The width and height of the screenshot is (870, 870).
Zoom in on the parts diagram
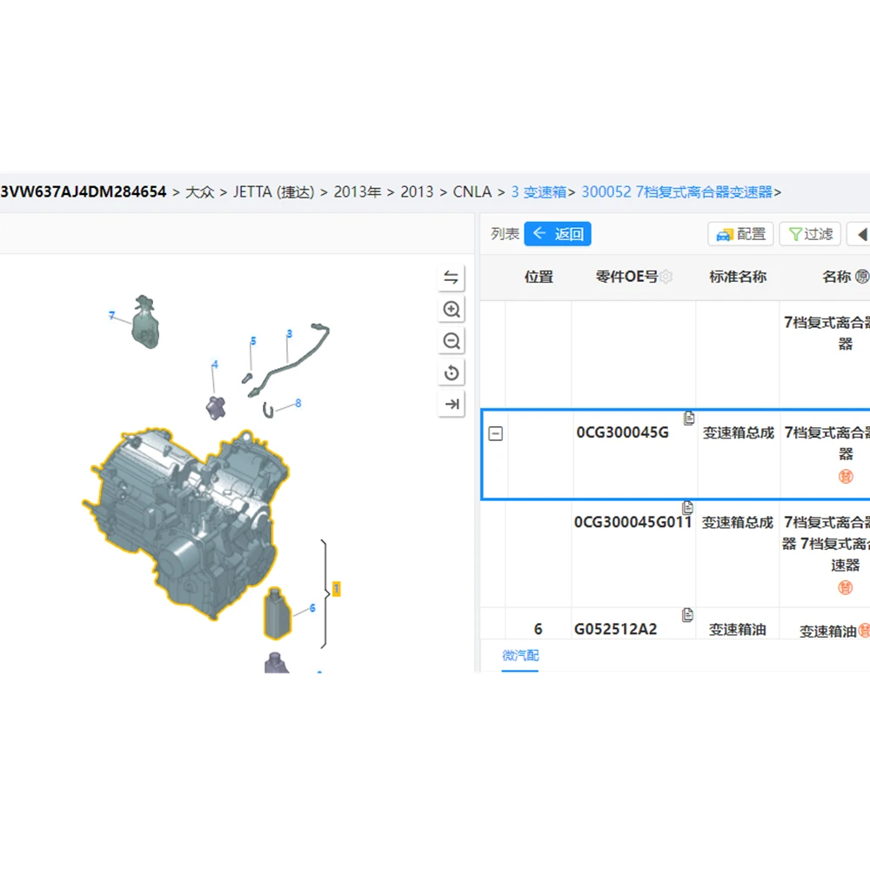[451, 309]
